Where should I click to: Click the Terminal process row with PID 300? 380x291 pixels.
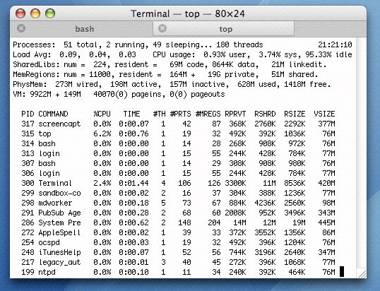click(x=178, y=183)
